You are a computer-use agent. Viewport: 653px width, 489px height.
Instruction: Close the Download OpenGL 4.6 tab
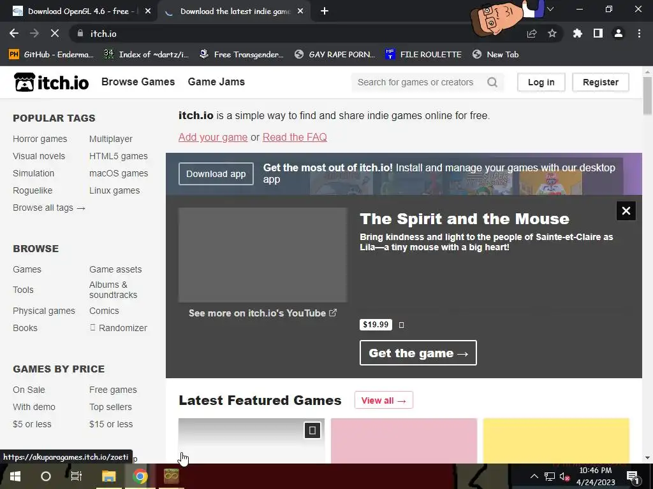click(148, 11)
